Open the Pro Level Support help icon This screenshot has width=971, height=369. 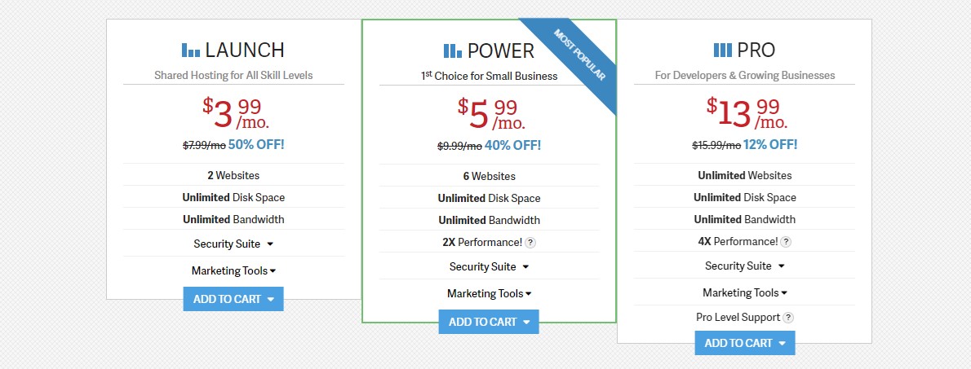coord(787,318)
